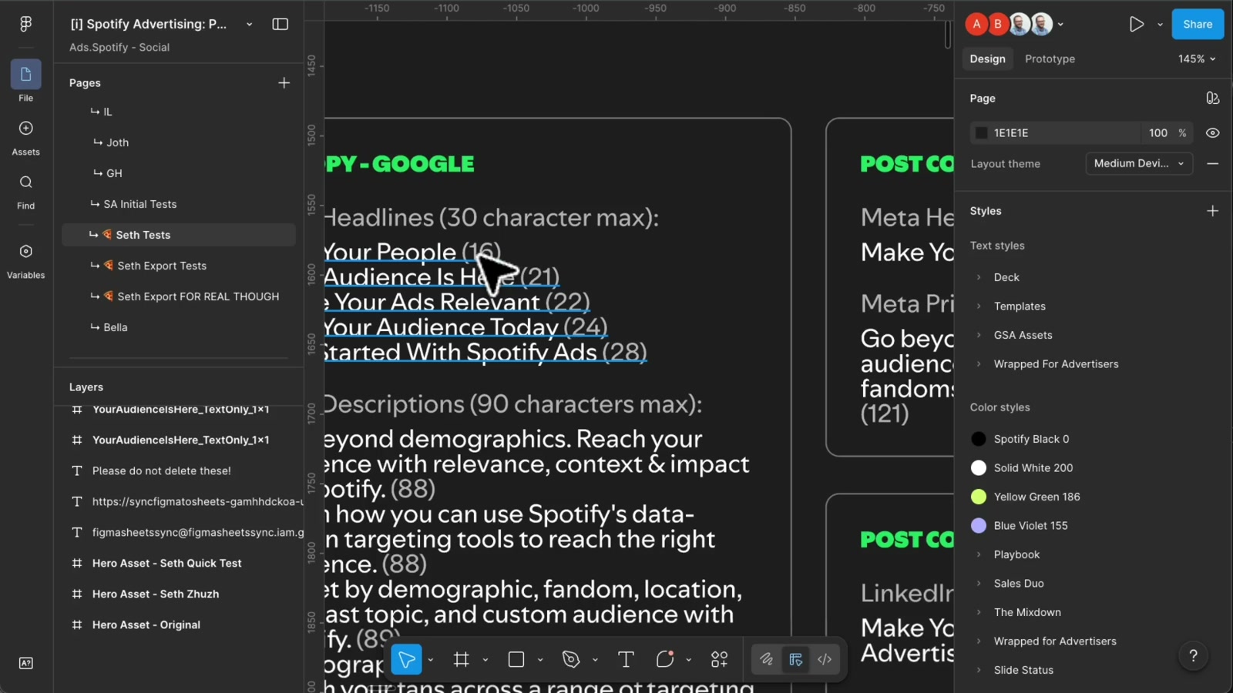
Task: Open the Find sidebar panel
Action: (x=25, y=192)
